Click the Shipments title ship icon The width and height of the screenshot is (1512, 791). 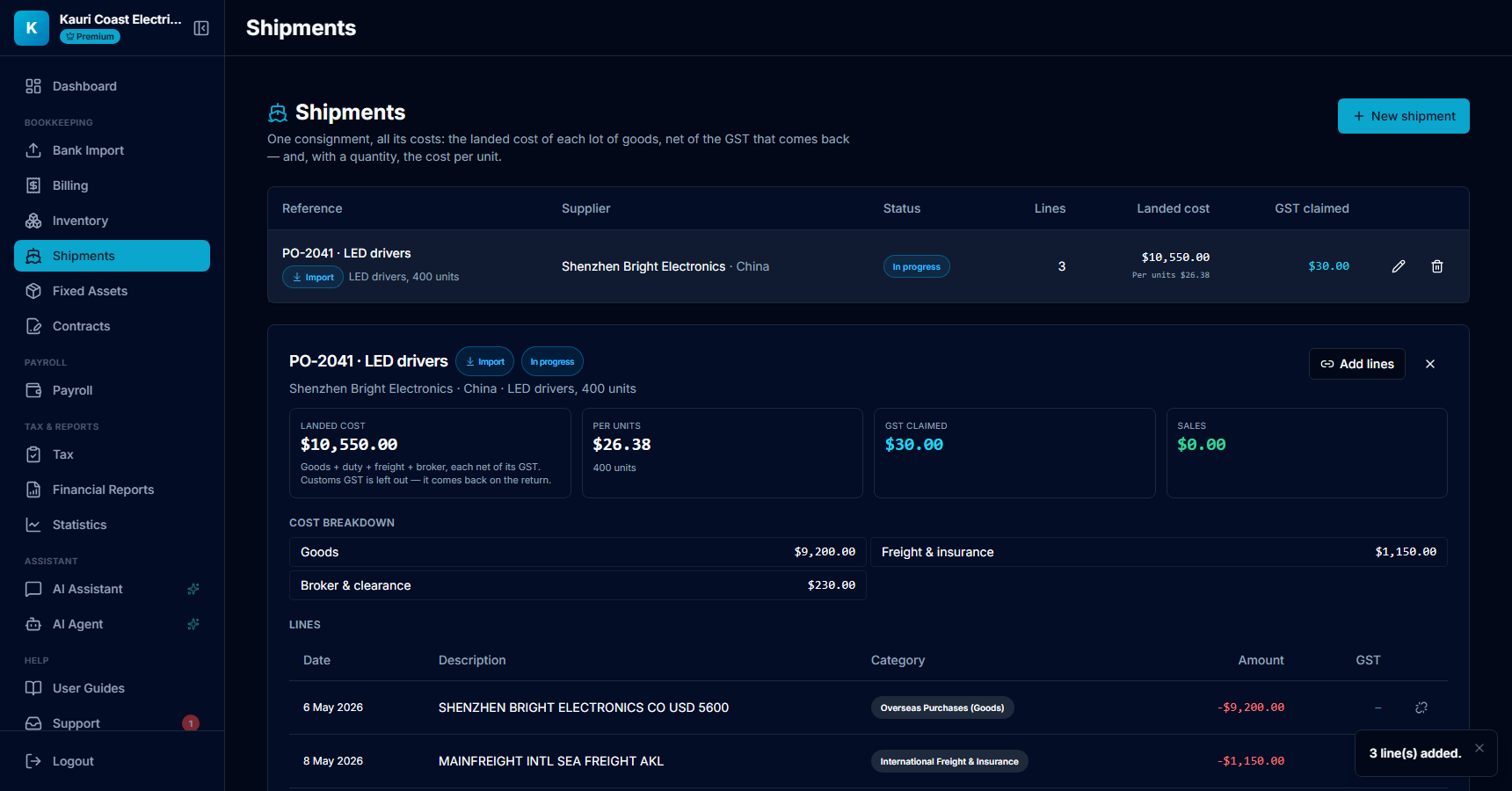point(278,112)
